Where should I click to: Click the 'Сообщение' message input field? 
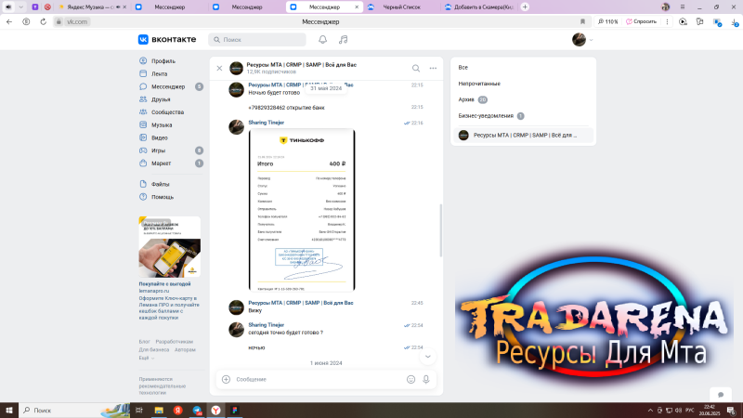(316, 379)
